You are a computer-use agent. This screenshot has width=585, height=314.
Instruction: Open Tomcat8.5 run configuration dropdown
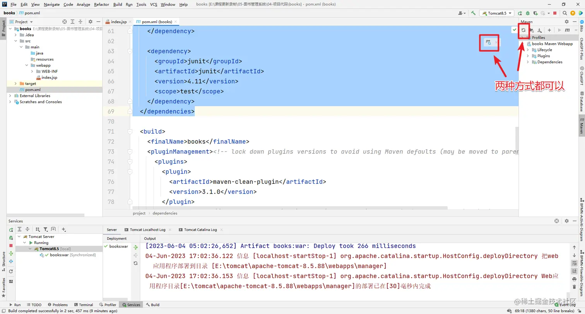(x=497, y=13)
